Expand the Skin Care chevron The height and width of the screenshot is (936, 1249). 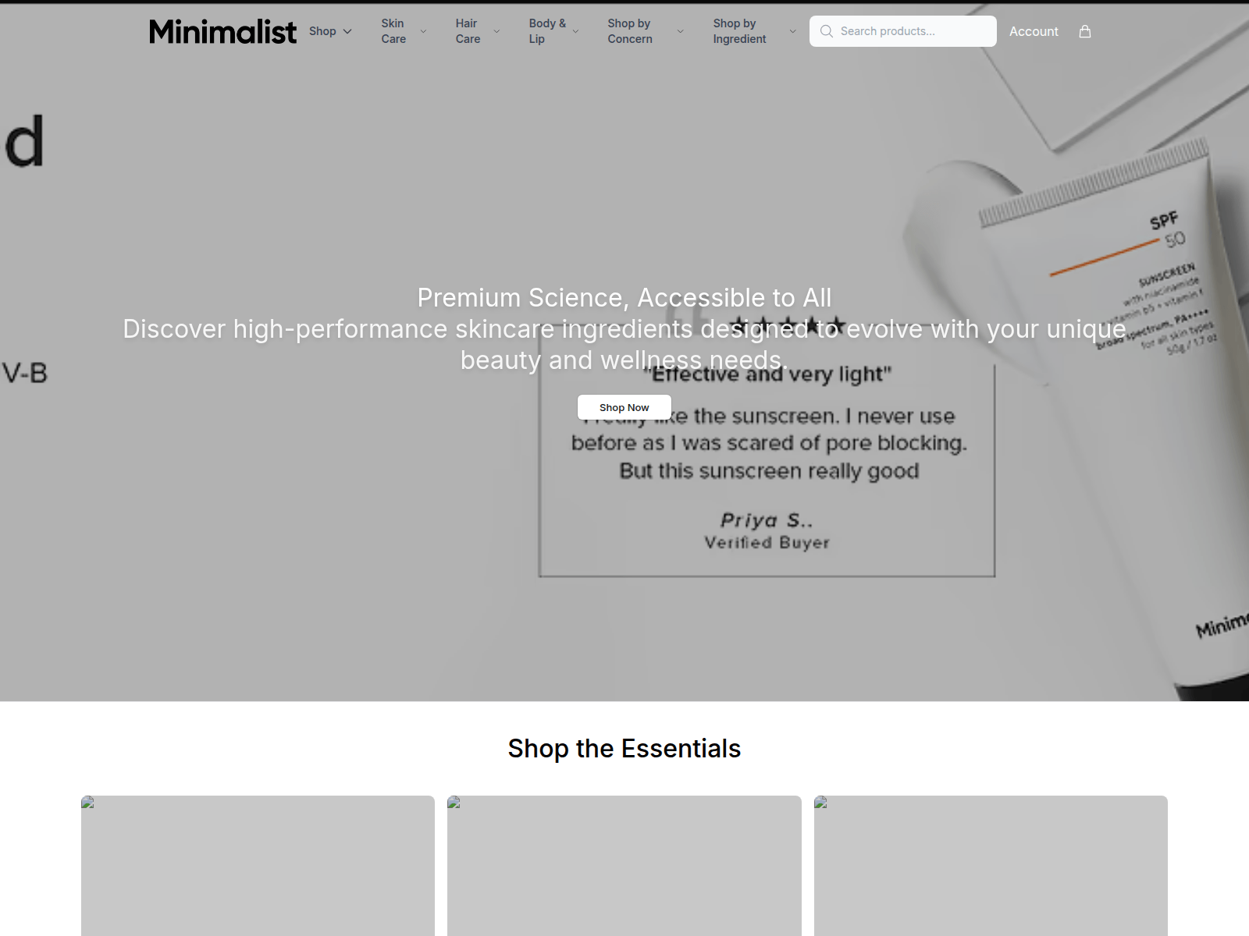click(423, 31)
